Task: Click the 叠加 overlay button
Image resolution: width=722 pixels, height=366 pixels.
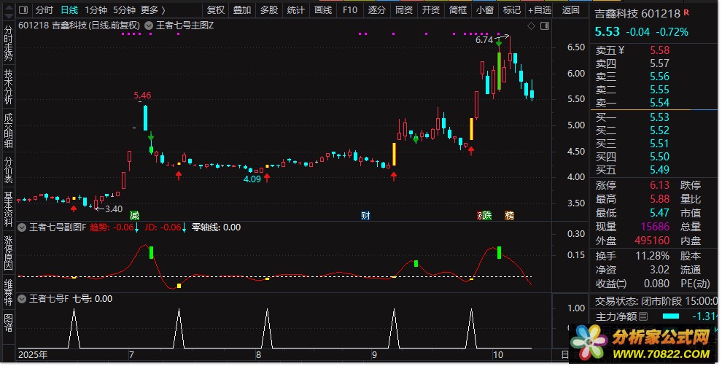Action: click(242, 9)
